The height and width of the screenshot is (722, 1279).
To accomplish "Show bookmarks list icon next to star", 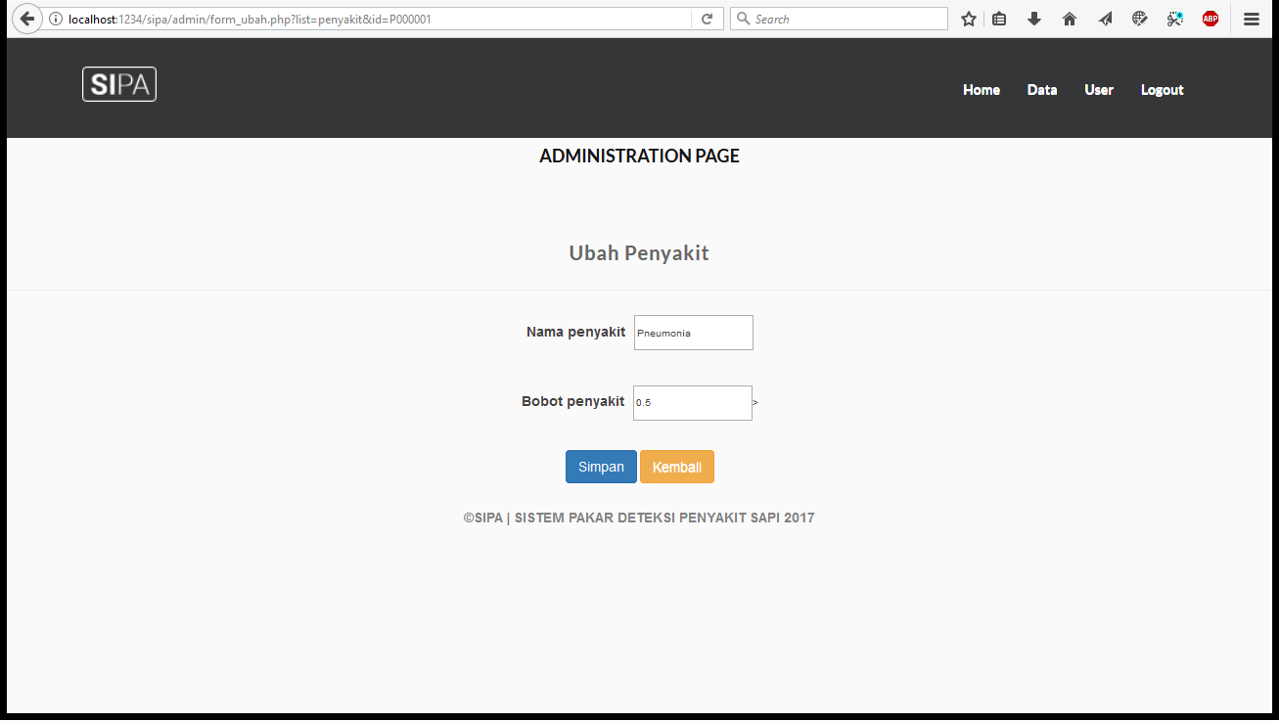I will pos(999,19).
